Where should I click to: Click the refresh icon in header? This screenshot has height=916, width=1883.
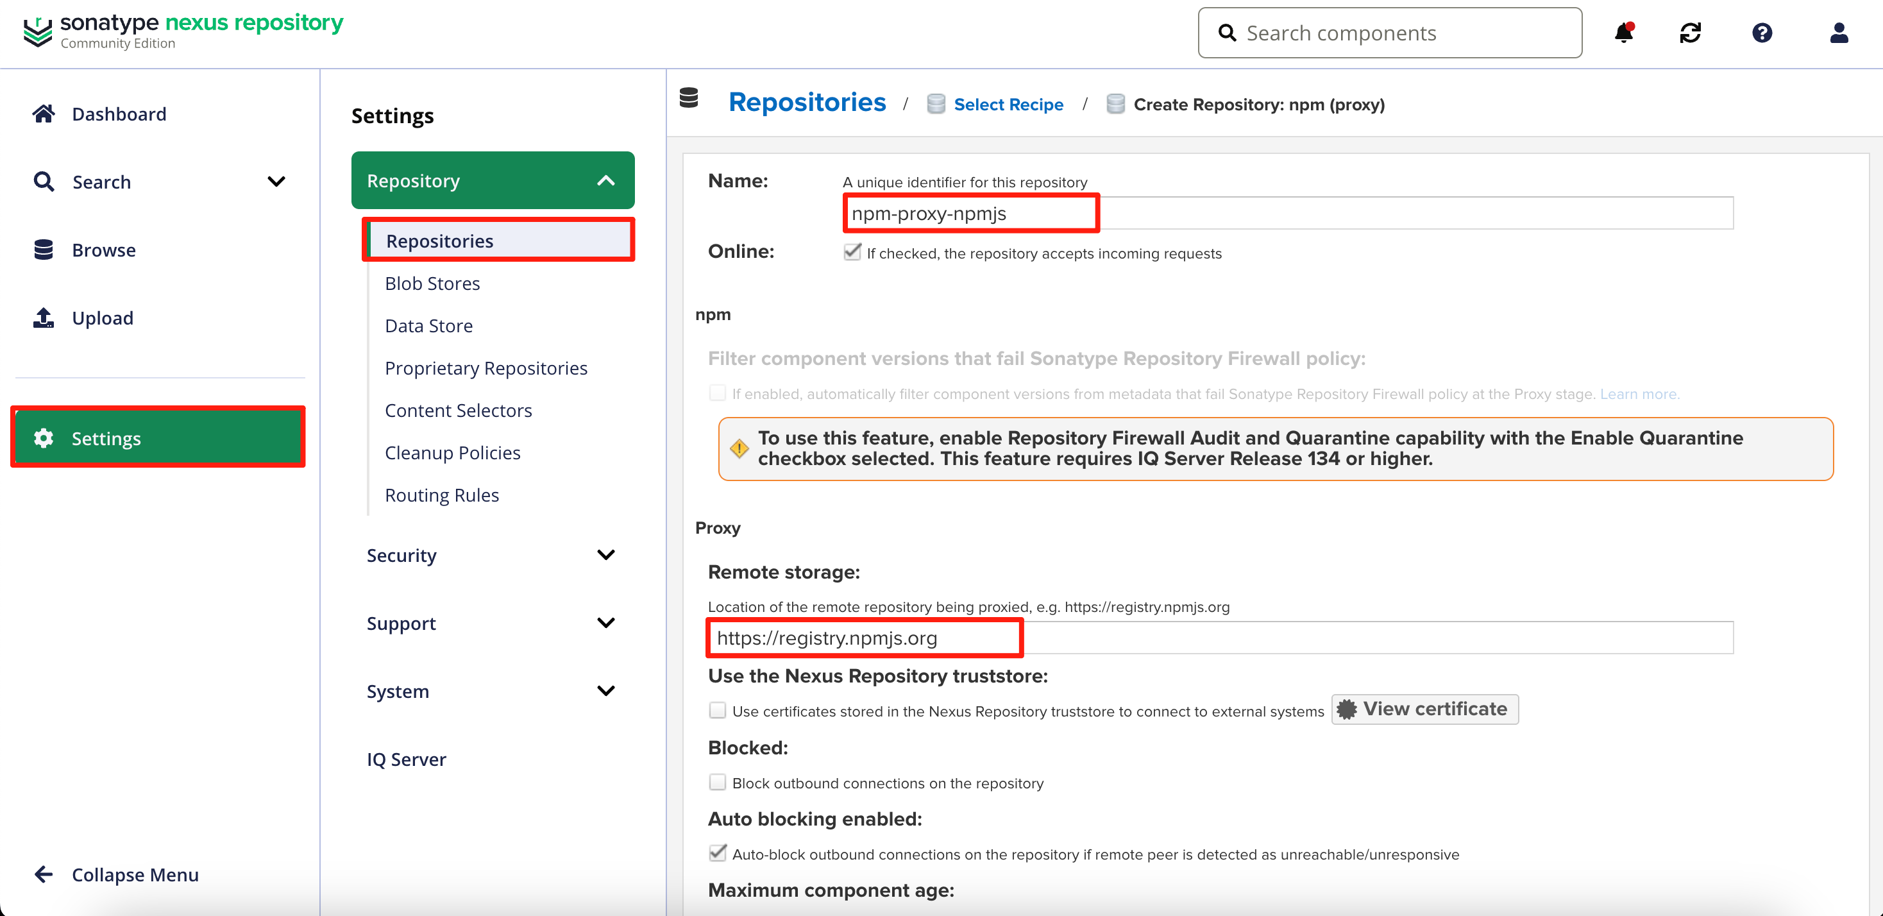pos(1690,33)
